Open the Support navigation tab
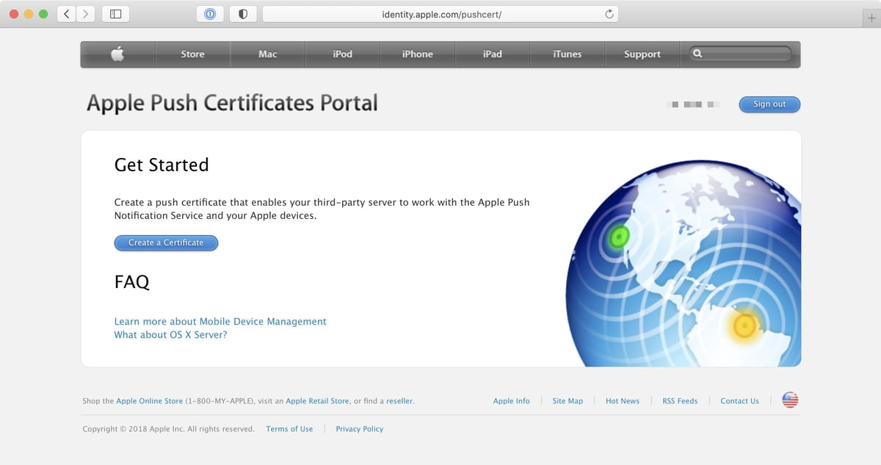Image resolution: width=881 pixels, height=465 pixels. (x=642, y=54)
